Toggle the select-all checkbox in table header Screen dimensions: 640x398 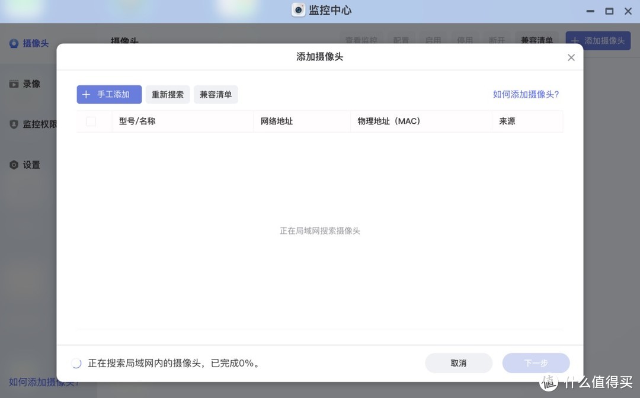click(x=91, y=121)
